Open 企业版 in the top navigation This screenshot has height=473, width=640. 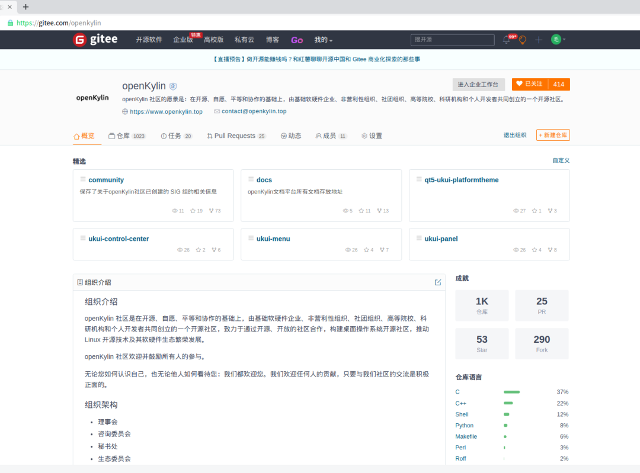(183, 40)
